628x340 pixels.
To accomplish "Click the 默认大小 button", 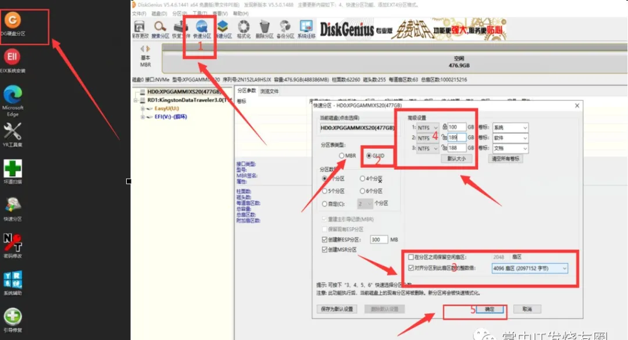I will point(456,159).
